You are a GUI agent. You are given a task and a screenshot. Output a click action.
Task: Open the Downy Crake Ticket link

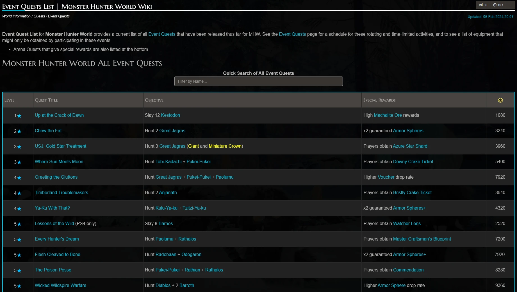pyautogui.click(x=413, y=161)
